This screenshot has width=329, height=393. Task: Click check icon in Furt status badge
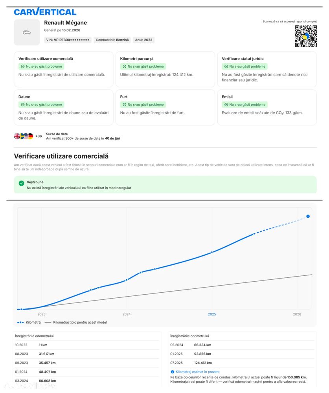click(124, 105)
